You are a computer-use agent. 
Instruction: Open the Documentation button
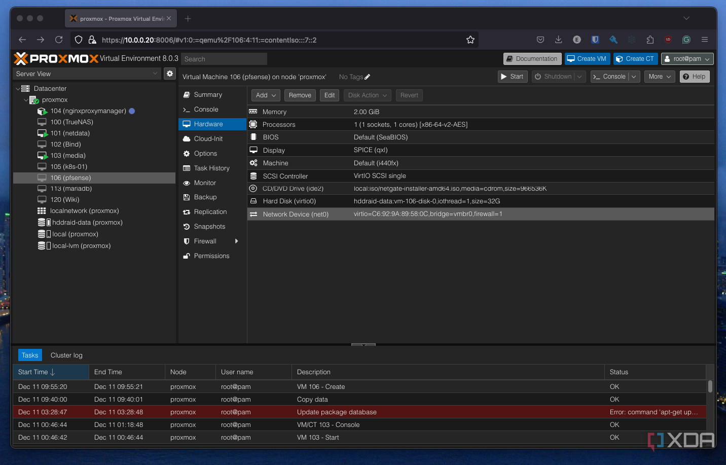(532, 59)
